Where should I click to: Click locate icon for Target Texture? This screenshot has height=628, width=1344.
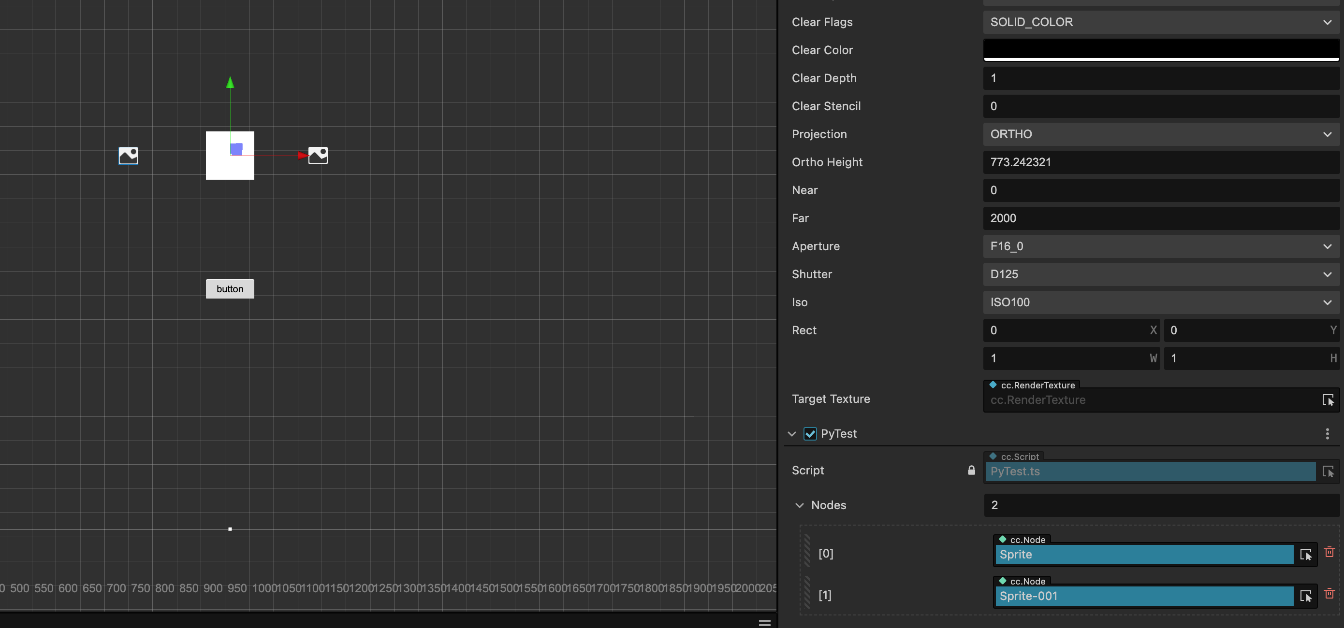coord(1327,400)
